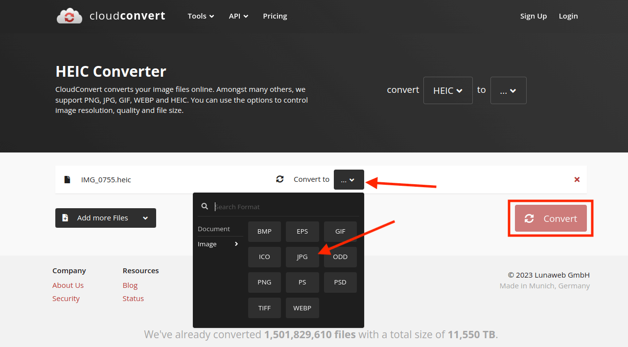Click the Login link
This screenshot has width=628, height=347.
[568, 16]
